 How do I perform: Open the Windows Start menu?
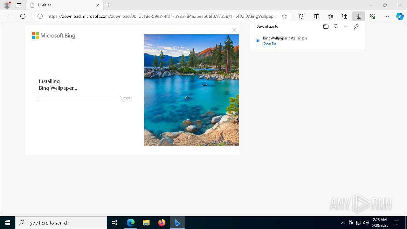click(x=8, y=223)
